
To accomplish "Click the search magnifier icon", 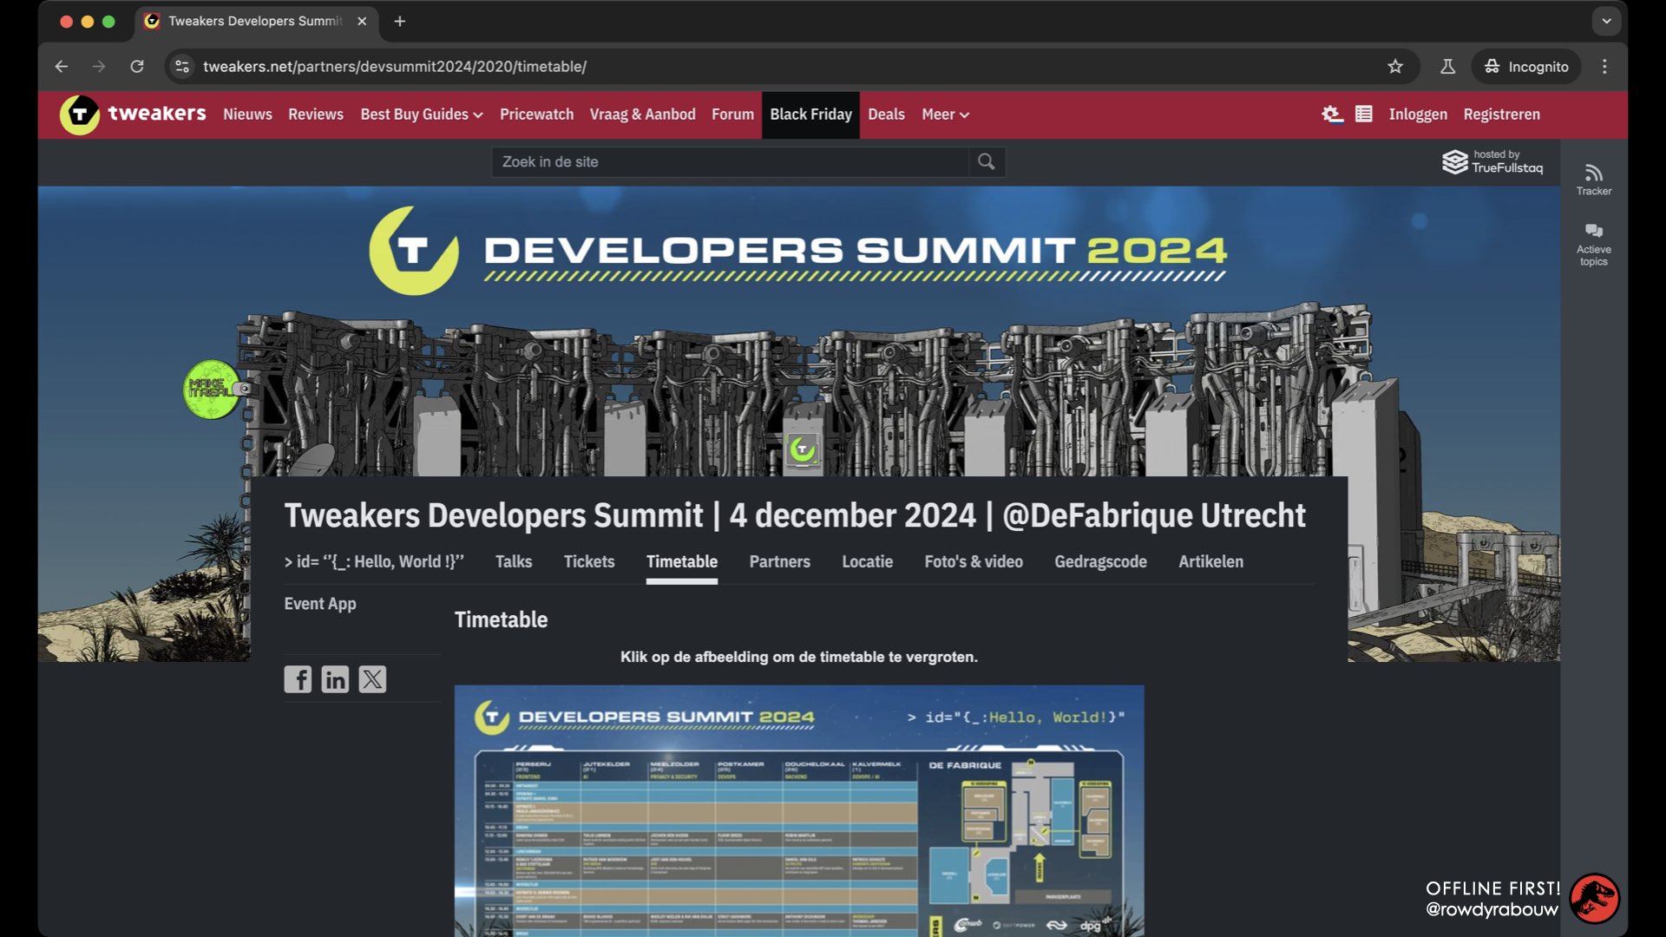I will click(986, 161).
